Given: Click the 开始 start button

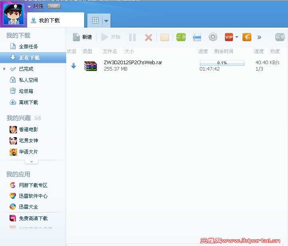Looking at the screenshot, I should pos(111,37).
